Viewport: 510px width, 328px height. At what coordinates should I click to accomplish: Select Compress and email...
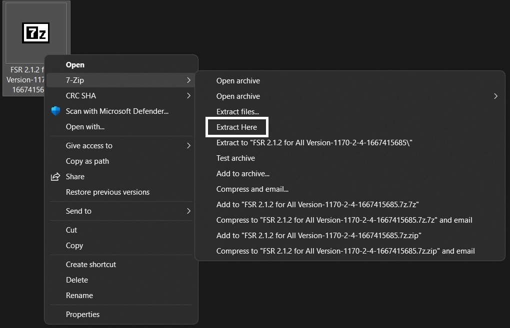coord(252,189)
